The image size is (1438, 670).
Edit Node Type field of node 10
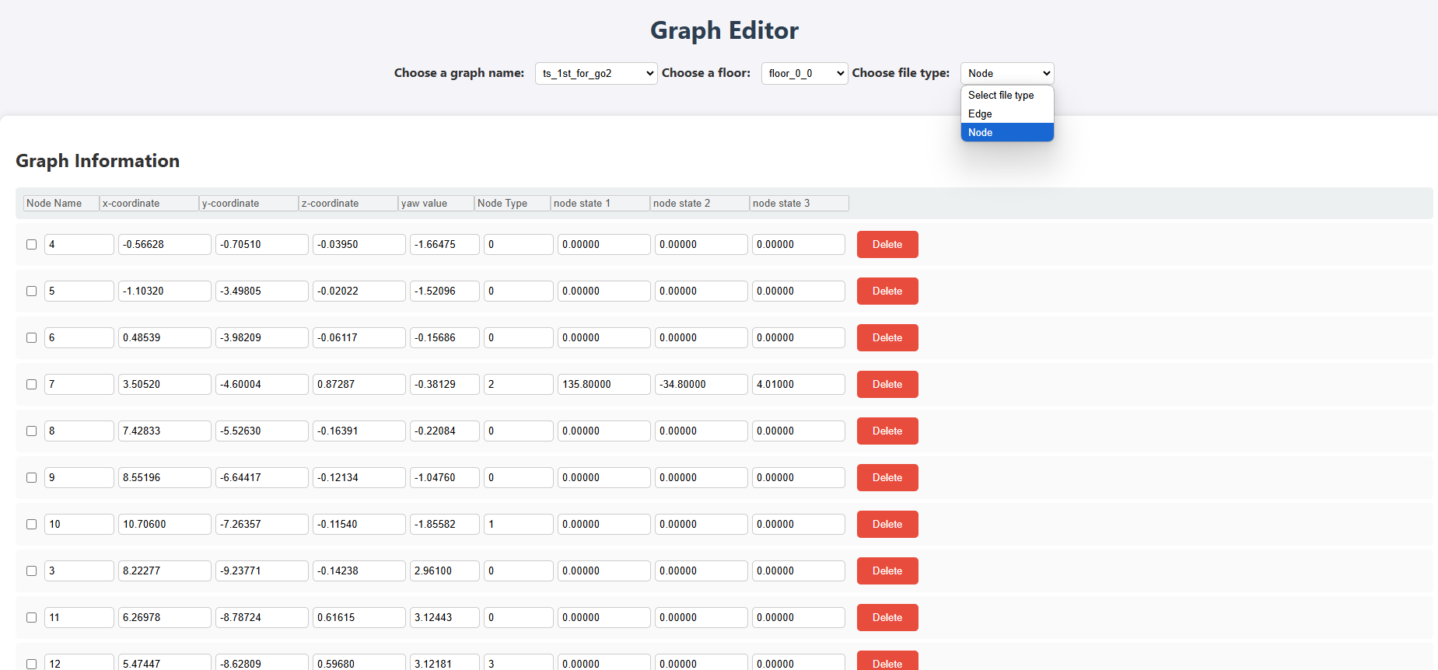click(519, 524)
